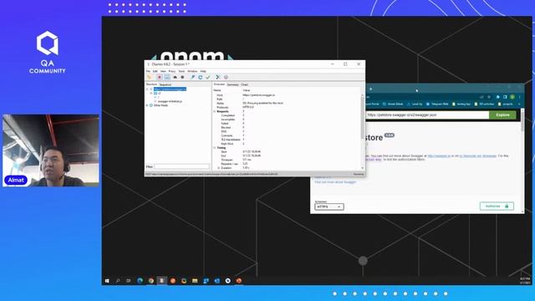This screenshot has height=301, width=535.
Task: Collapse the petstore.swagger.io host tree node
Action: pos(147,89)
